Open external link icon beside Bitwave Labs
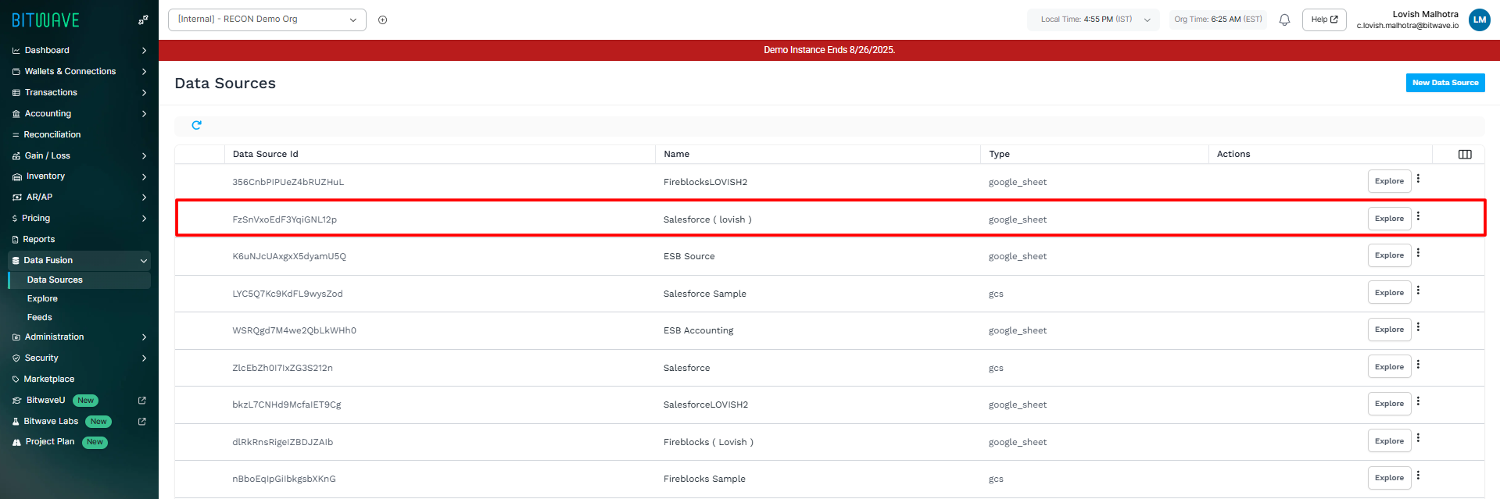1500x499 pixels. tap(142, 422)
